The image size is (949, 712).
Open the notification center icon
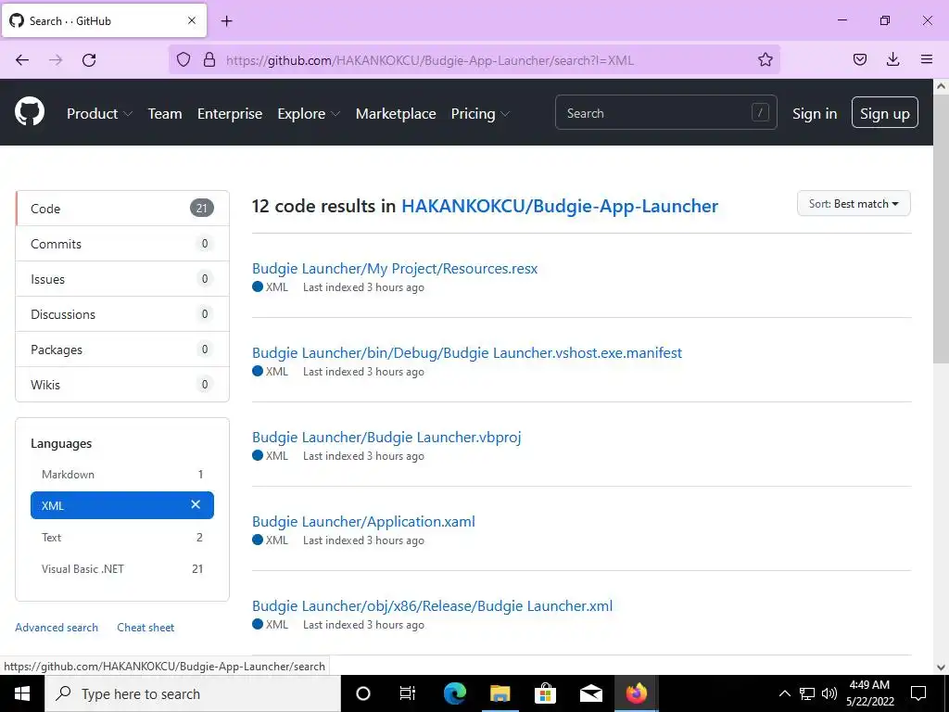(x=918, y=693)
